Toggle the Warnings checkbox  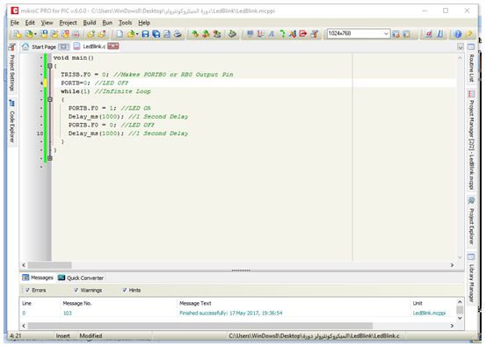pos(76,291)
